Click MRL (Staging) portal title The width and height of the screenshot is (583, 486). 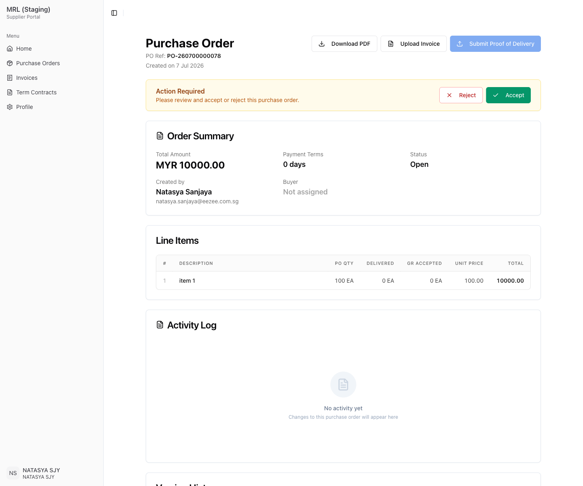pos(28,9)
